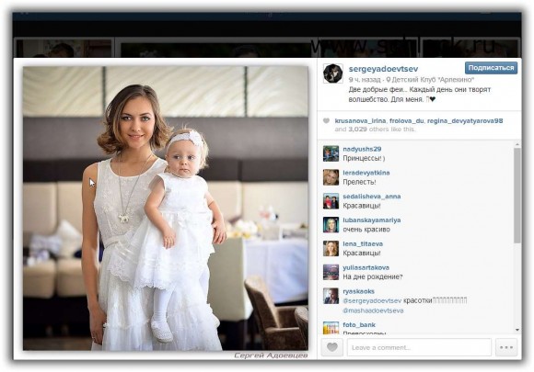This screenshot has width=534, height=372.
Task: Click the @mashaadoevtseva mention link
Action: [373, 310]
